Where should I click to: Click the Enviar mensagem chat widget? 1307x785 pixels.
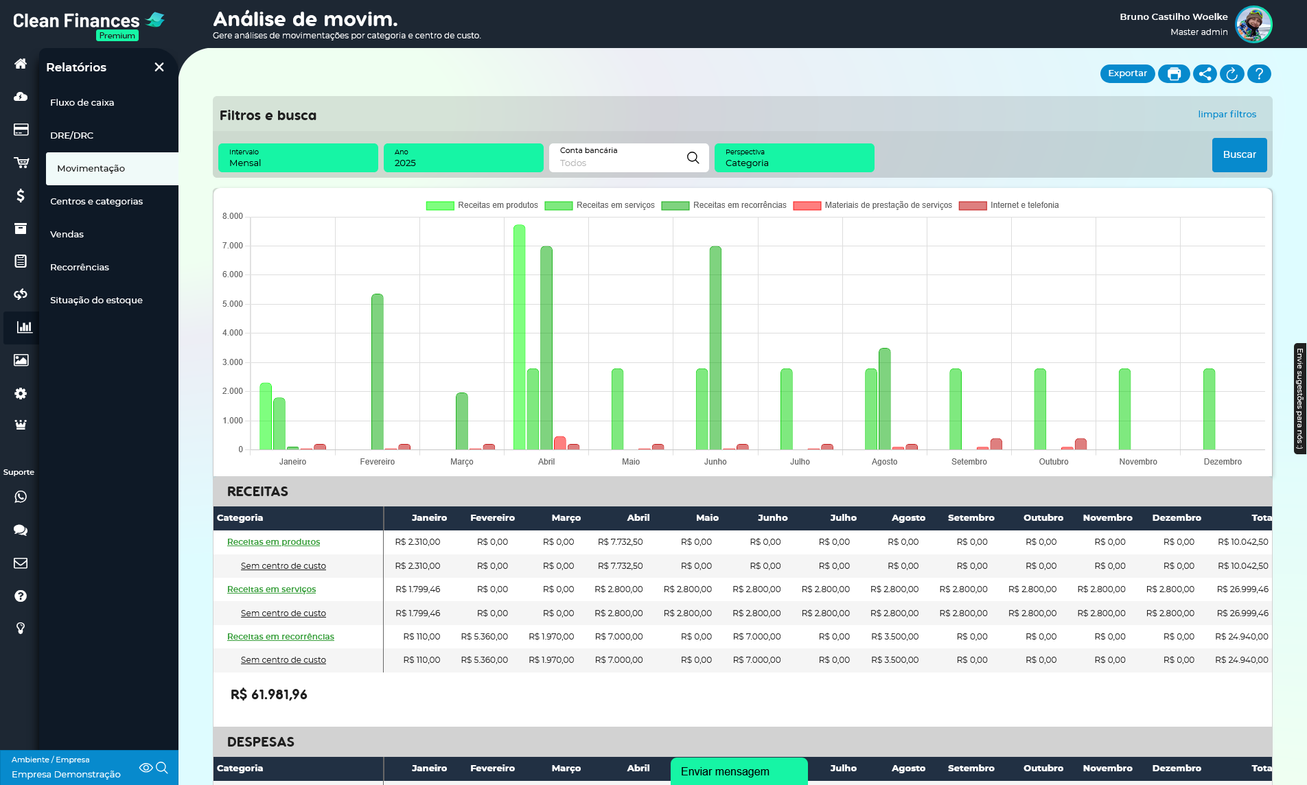tap(739, 771)
